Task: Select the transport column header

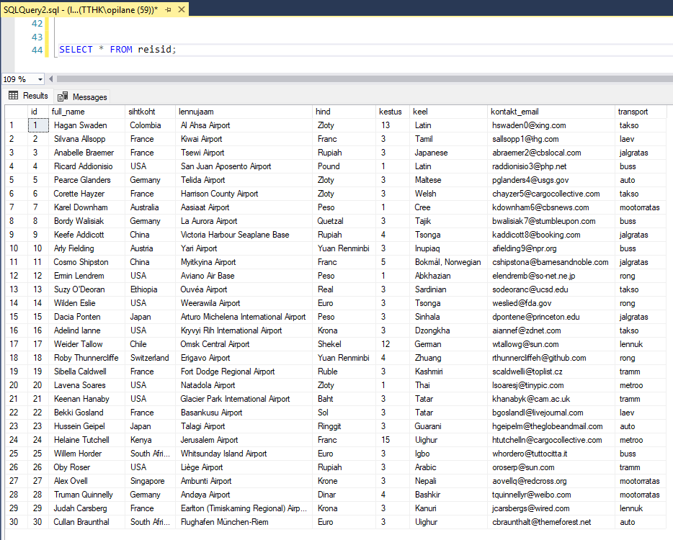Action: tap(633, 112)
